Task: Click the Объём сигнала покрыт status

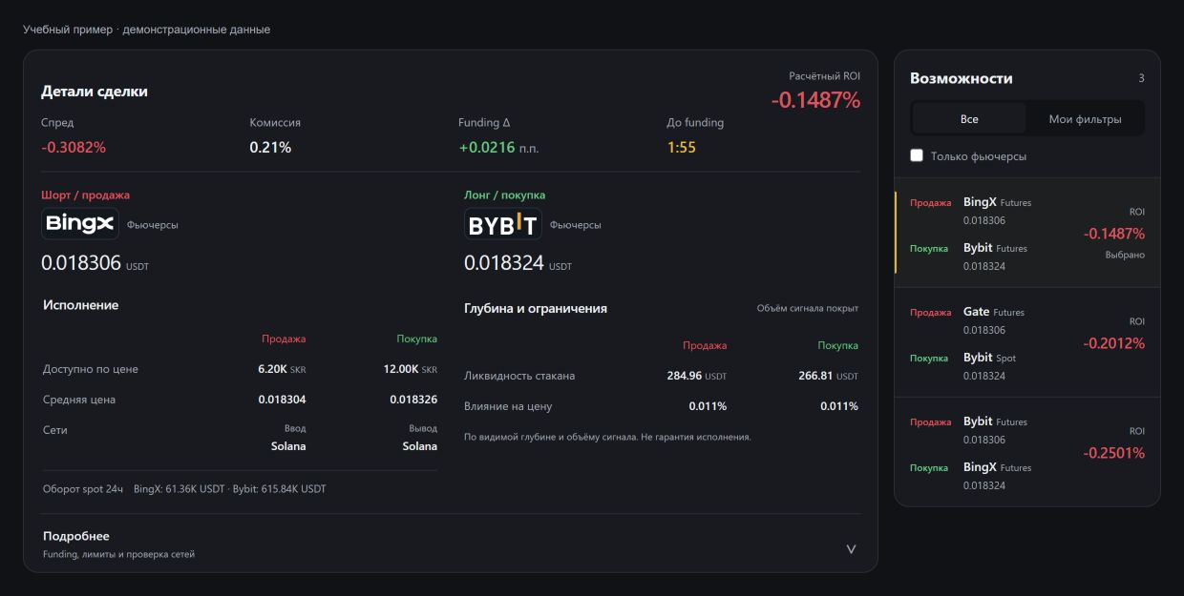Action: tap(807, 308)
